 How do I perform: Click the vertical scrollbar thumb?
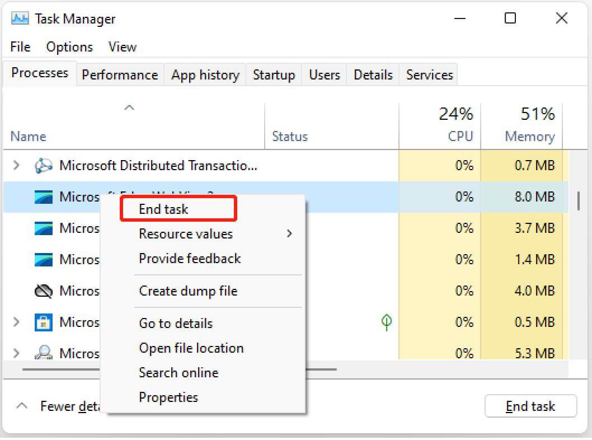point(578,201)
